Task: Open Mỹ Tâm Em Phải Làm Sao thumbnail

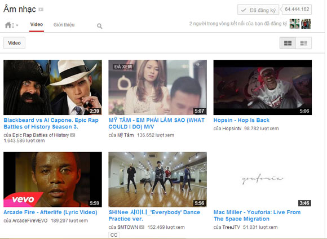Action: click(x=158, y=87)
